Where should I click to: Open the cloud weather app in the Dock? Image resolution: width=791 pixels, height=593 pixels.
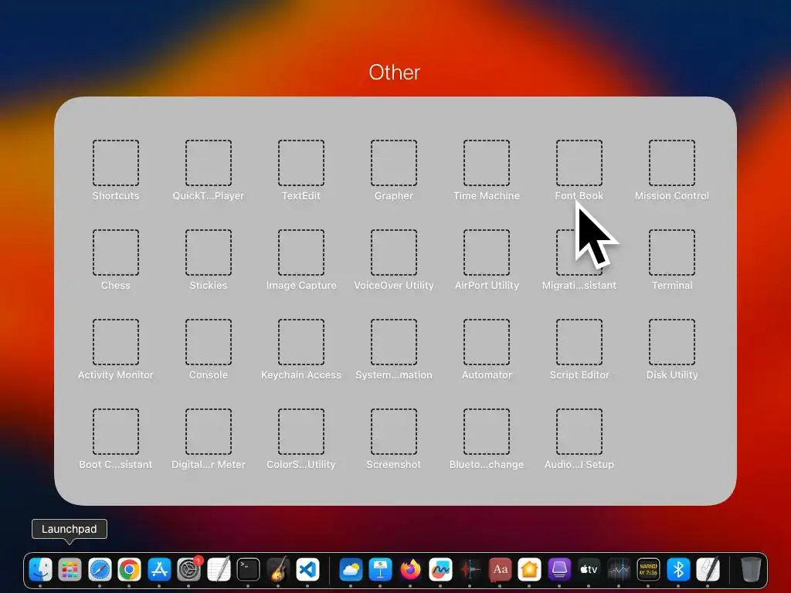click(351, 570)
